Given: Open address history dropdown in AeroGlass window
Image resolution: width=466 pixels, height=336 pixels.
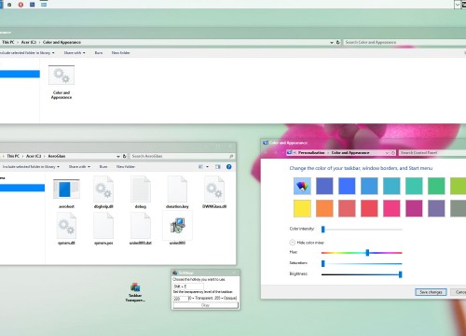Looking at the screenshot, I should pyautogui.click(x=118, y=156).
